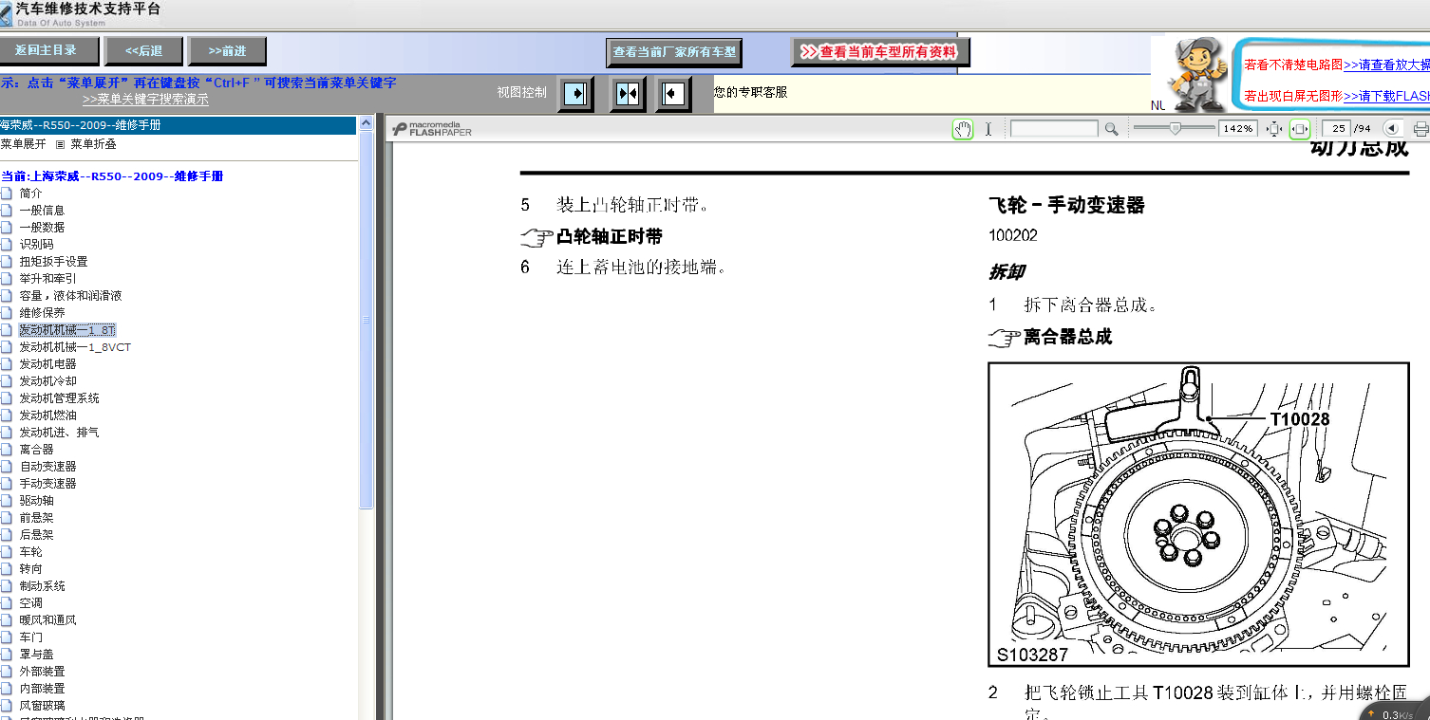Click the inward-arrows view control button
Image resolution: width=1430 pixels, height=720 pixels.
pos(628,94)
